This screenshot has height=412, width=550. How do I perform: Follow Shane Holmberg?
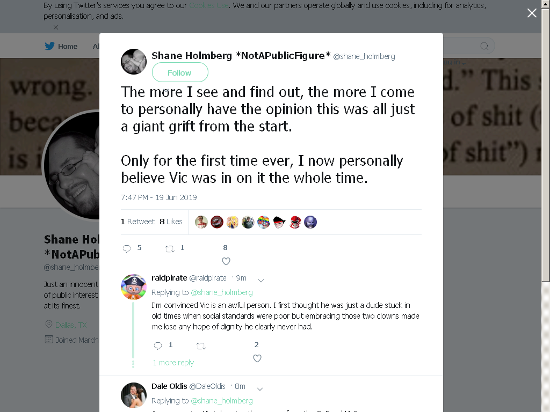point(180,72)
